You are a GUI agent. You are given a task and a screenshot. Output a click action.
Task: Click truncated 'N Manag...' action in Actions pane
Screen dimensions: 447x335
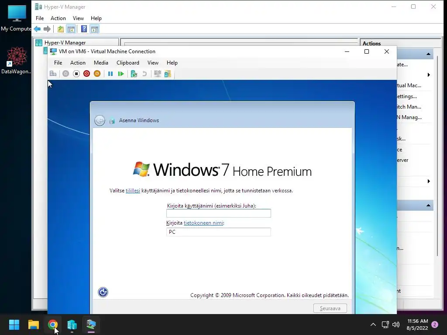[x=409, y=117]
